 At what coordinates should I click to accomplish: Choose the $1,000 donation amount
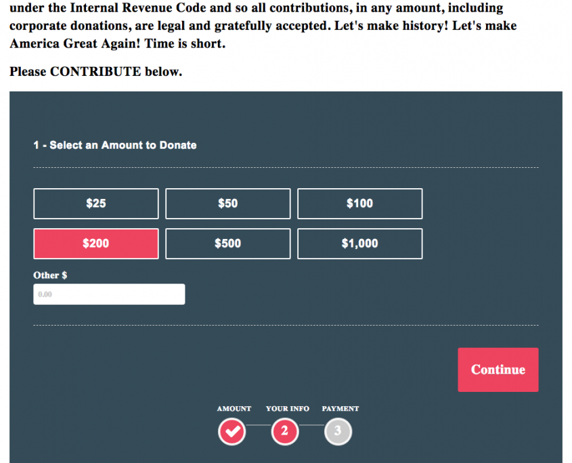(359, 244)
